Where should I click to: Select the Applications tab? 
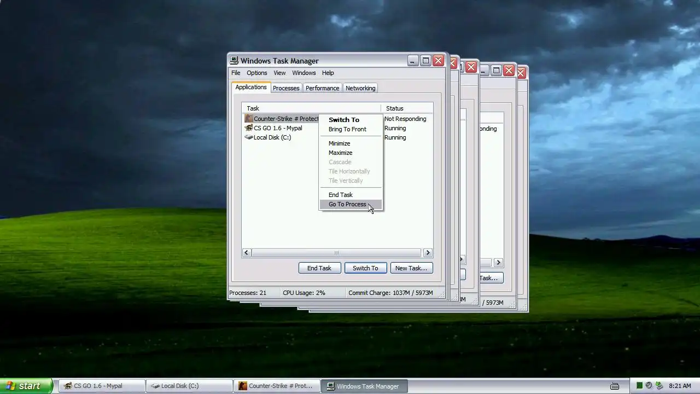click(251, 88)
